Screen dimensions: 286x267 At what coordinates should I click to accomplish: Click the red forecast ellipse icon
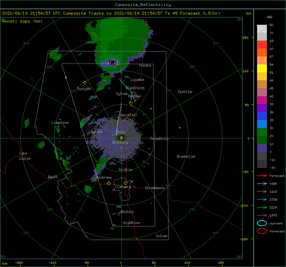coord(262,231)
